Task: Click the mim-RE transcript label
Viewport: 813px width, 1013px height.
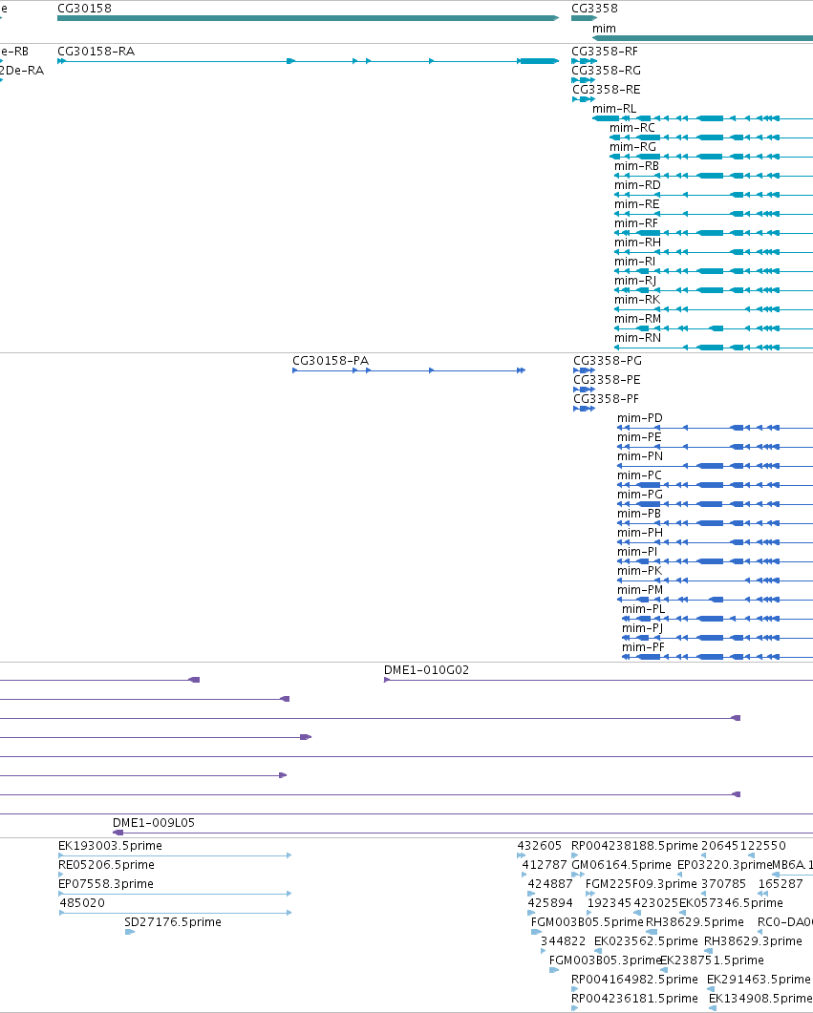Action: pos(636,203)
